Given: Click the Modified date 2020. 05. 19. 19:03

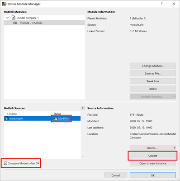Looking at the screenshot, I should [x=141, y=121].
